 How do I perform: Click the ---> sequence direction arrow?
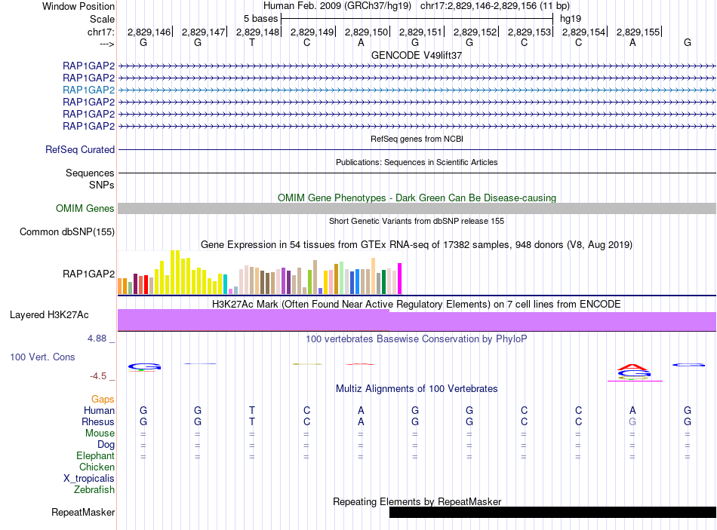tap(106, 44)
